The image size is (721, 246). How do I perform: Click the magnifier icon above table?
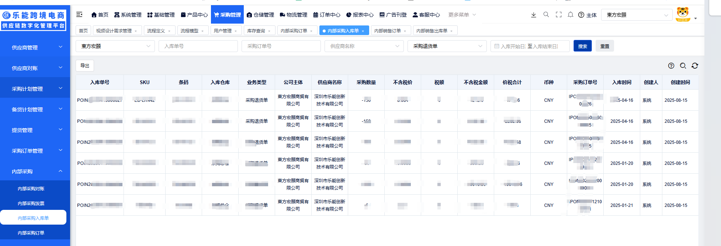pyautogui.click(x=683, y=66)
